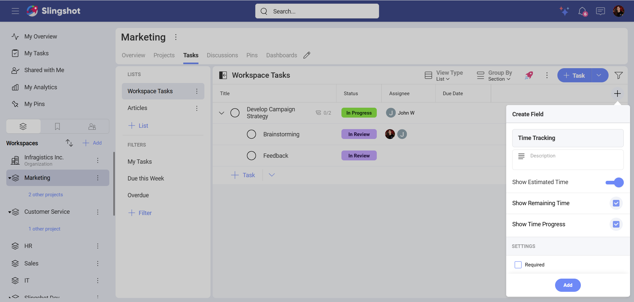
Task: Uncheck Show Remaining Time checkbox
Action: [x=616, y=203]
